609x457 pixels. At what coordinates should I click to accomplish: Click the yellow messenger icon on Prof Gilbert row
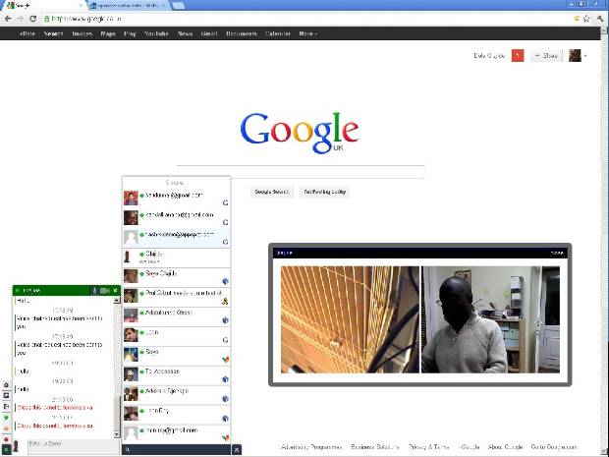tap(225, 301)
